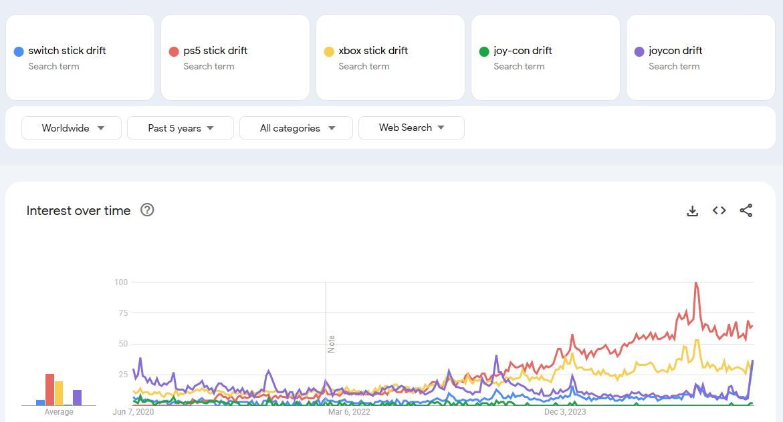783x422 pixels.
Task: Download the Interest over time CSV
Action: click(692, 211)
